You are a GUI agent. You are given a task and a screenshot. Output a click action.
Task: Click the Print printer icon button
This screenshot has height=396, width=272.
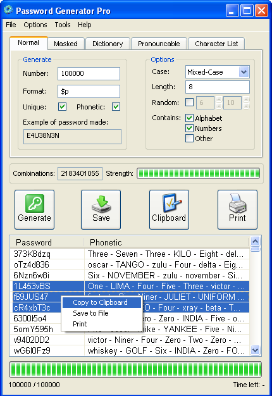[x=237, y=210]
